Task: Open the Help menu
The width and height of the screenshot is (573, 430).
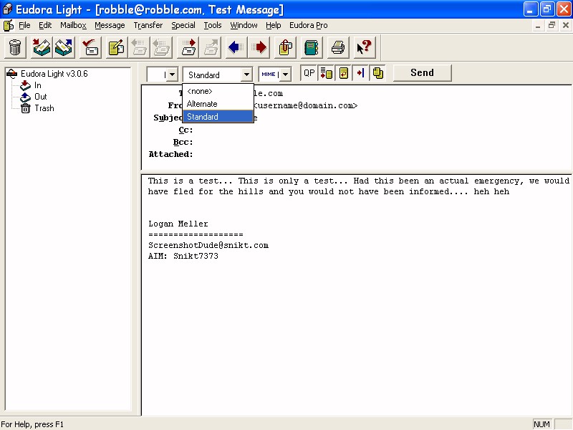Action: click(x=274, y=25)
